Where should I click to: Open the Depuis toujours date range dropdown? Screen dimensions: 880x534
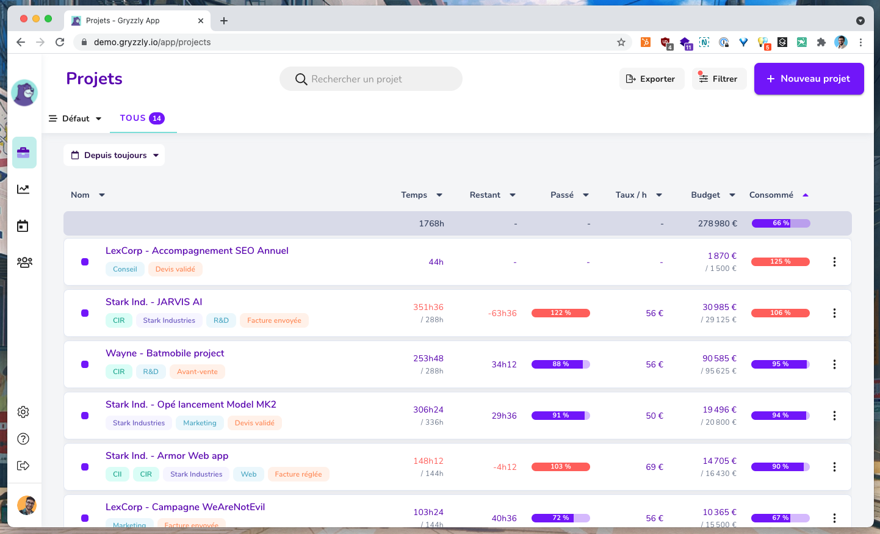(114, 155)
